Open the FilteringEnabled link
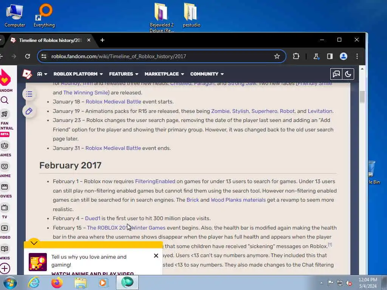 [x=155, y=181]
